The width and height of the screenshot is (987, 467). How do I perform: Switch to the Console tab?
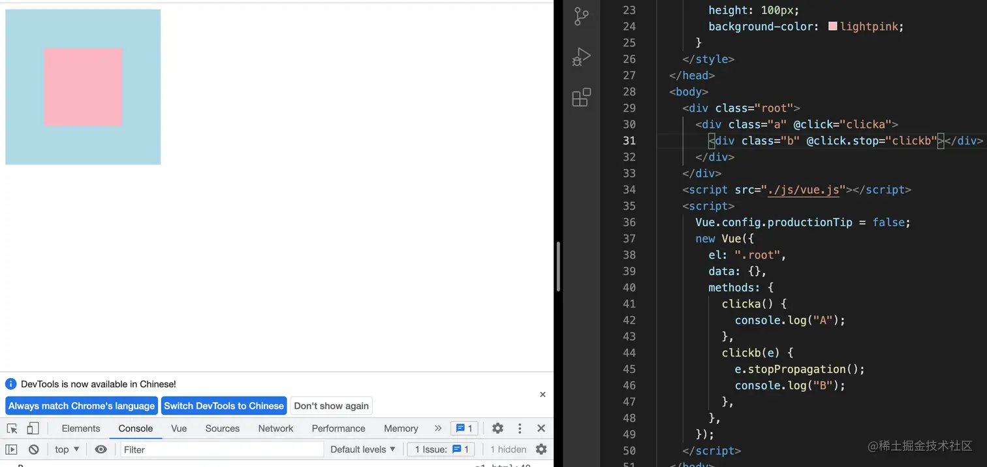pyautogui.click(x=136, y=428)
